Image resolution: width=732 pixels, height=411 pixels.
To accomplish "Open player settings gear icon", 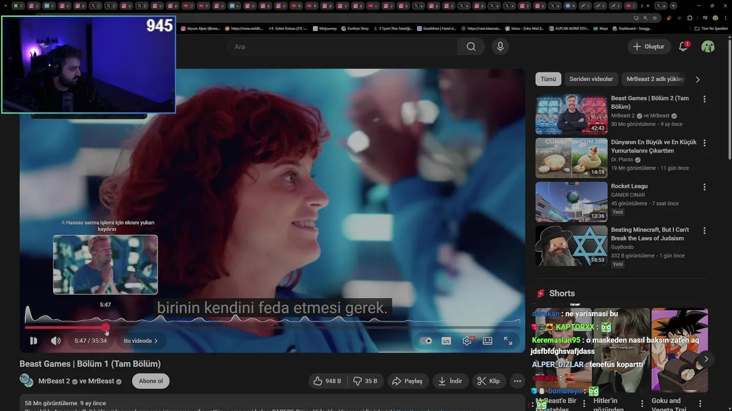I will pos(467,341).
